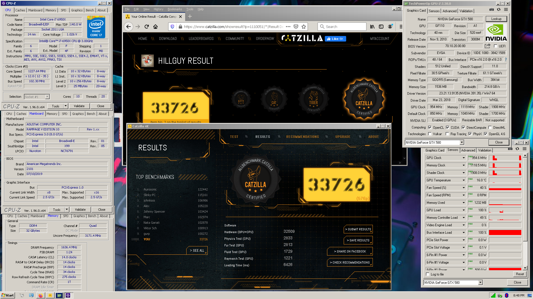Toggle the OpenCL checkbox
This screenshot has height=299, width=533.
pyautogui.click(x=430, y=128)
